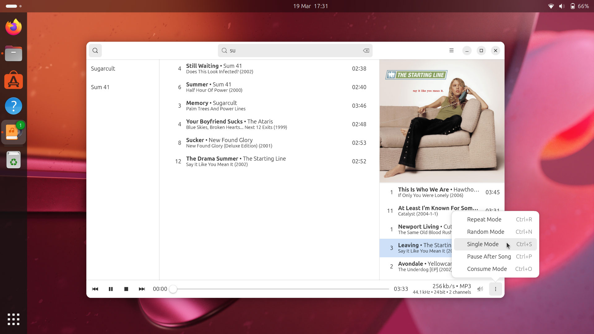Skip to the previous track
The height and width of the screenshot is (334, 594).
pyautogui.click(x=95, y=289)
